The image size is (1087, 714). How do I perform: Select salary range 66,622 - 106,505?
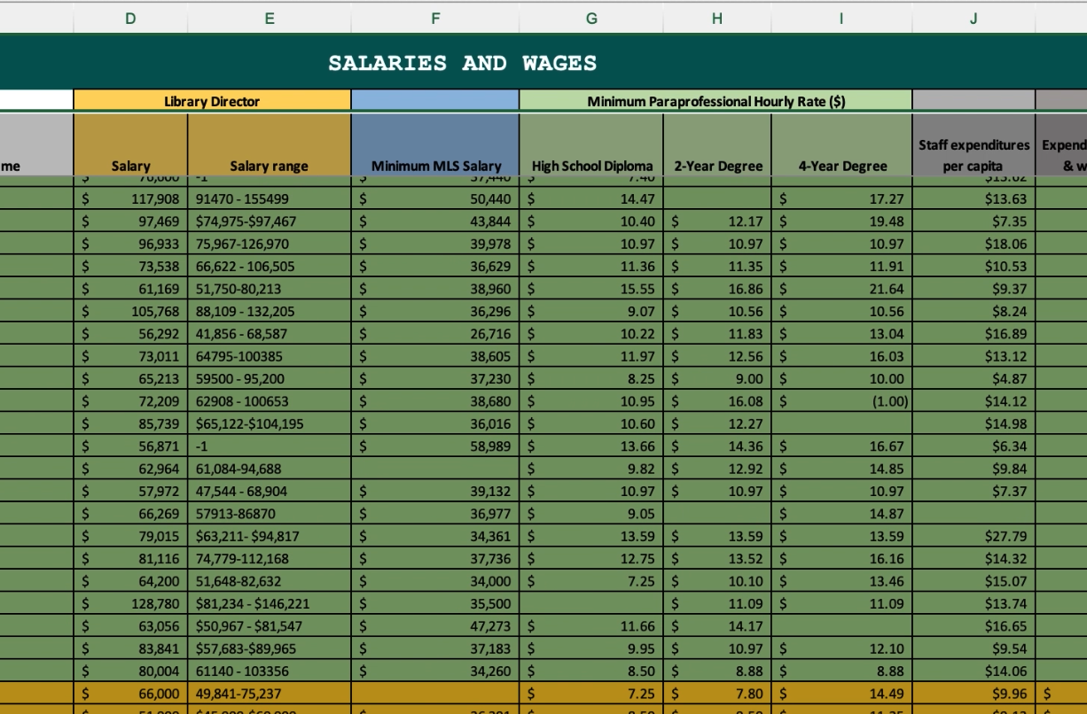tap(270, 266)
